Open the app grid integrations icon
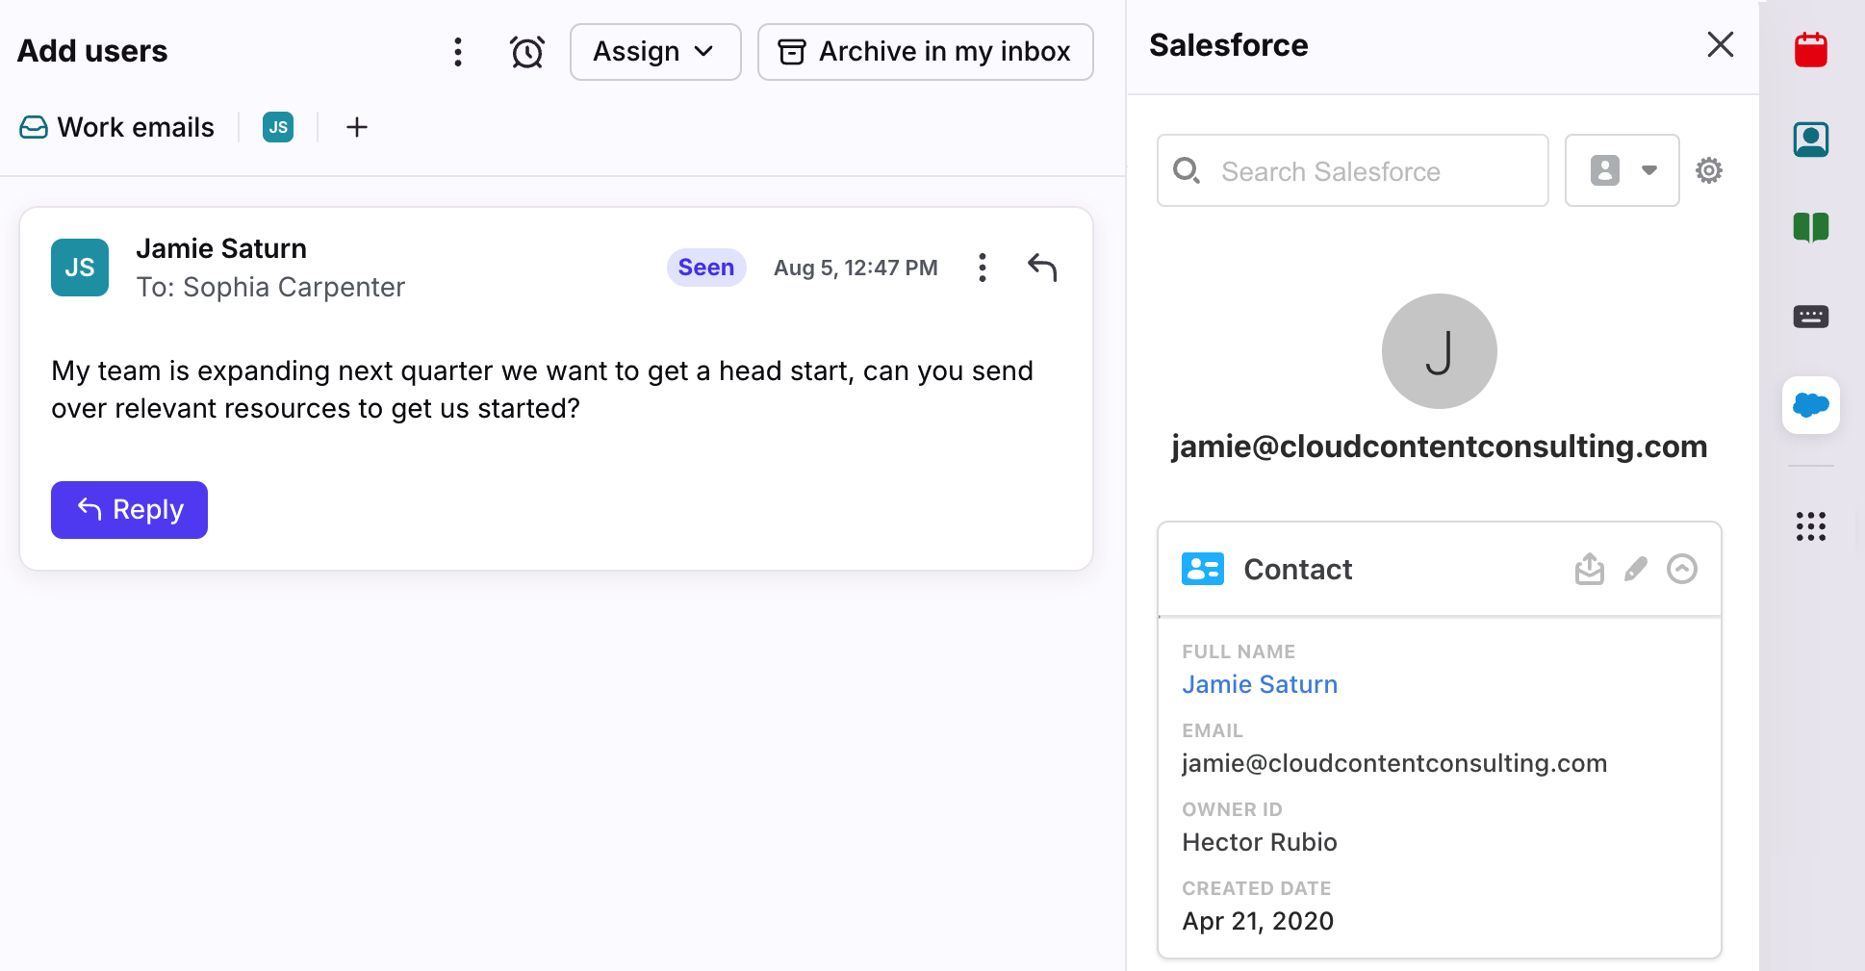 click(x=1811, y=526)
